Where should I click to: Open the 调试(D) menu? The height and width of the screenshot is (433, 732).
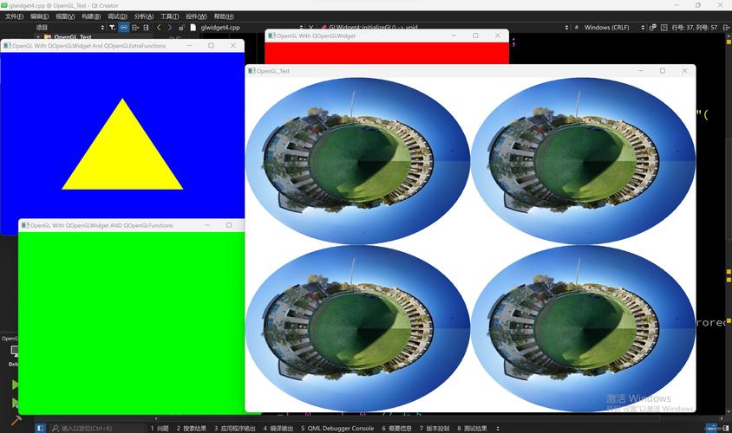click(117, 16)
